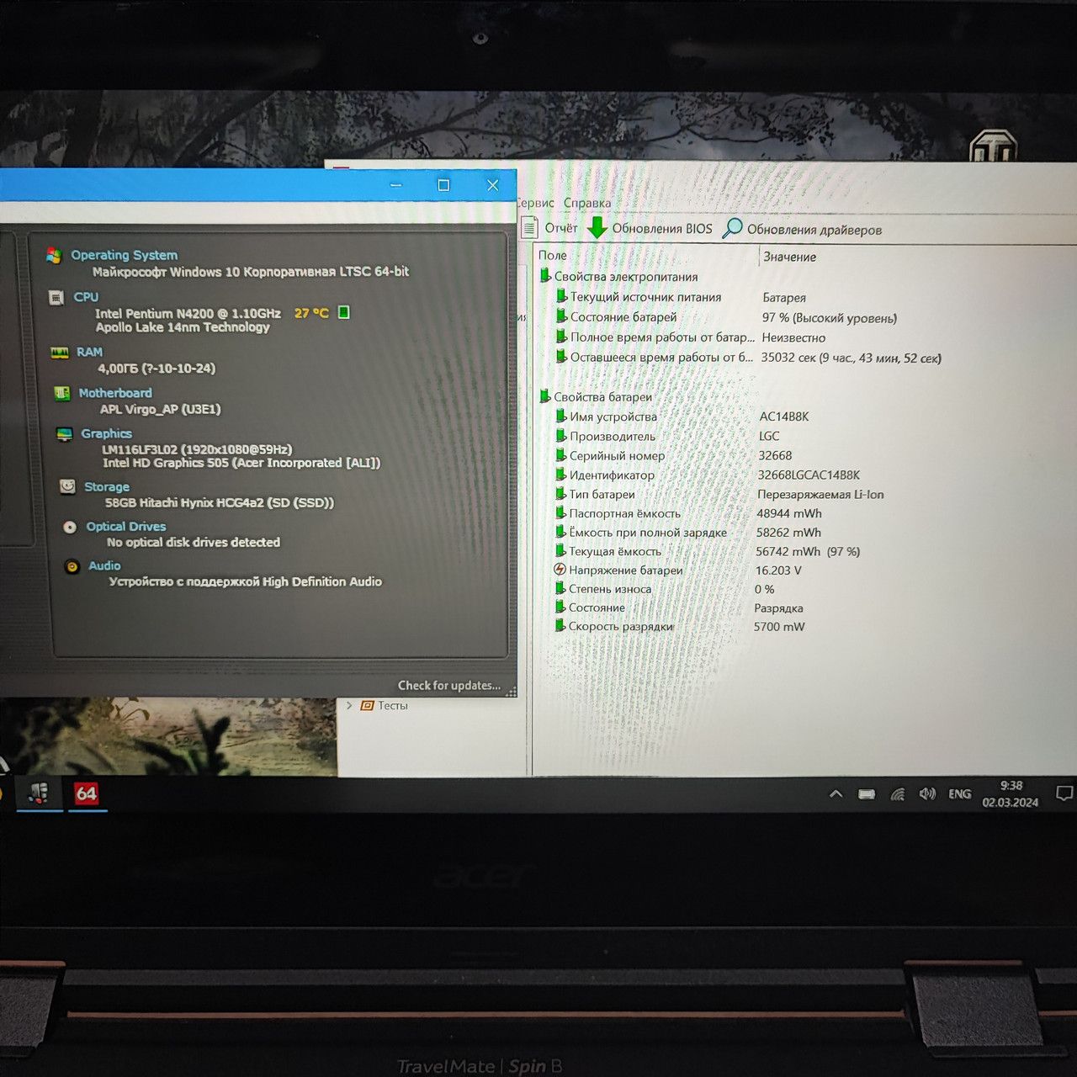
Task: Click the Graphics monitor icon in Speccy
Action: [65, 434]
